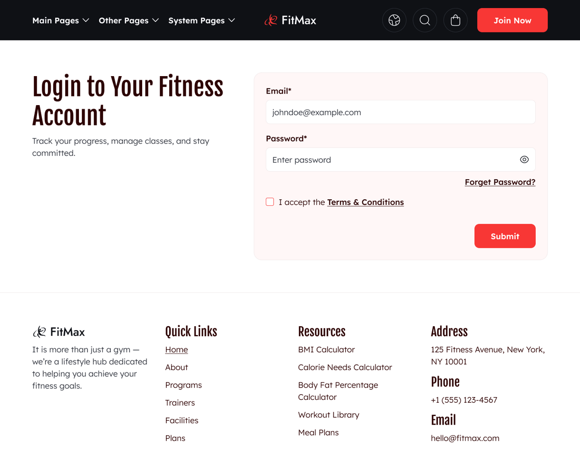Go to the Trainers page via Quick Links
Image resolution: width=580 pixels, height=476 pixels.
180,402
